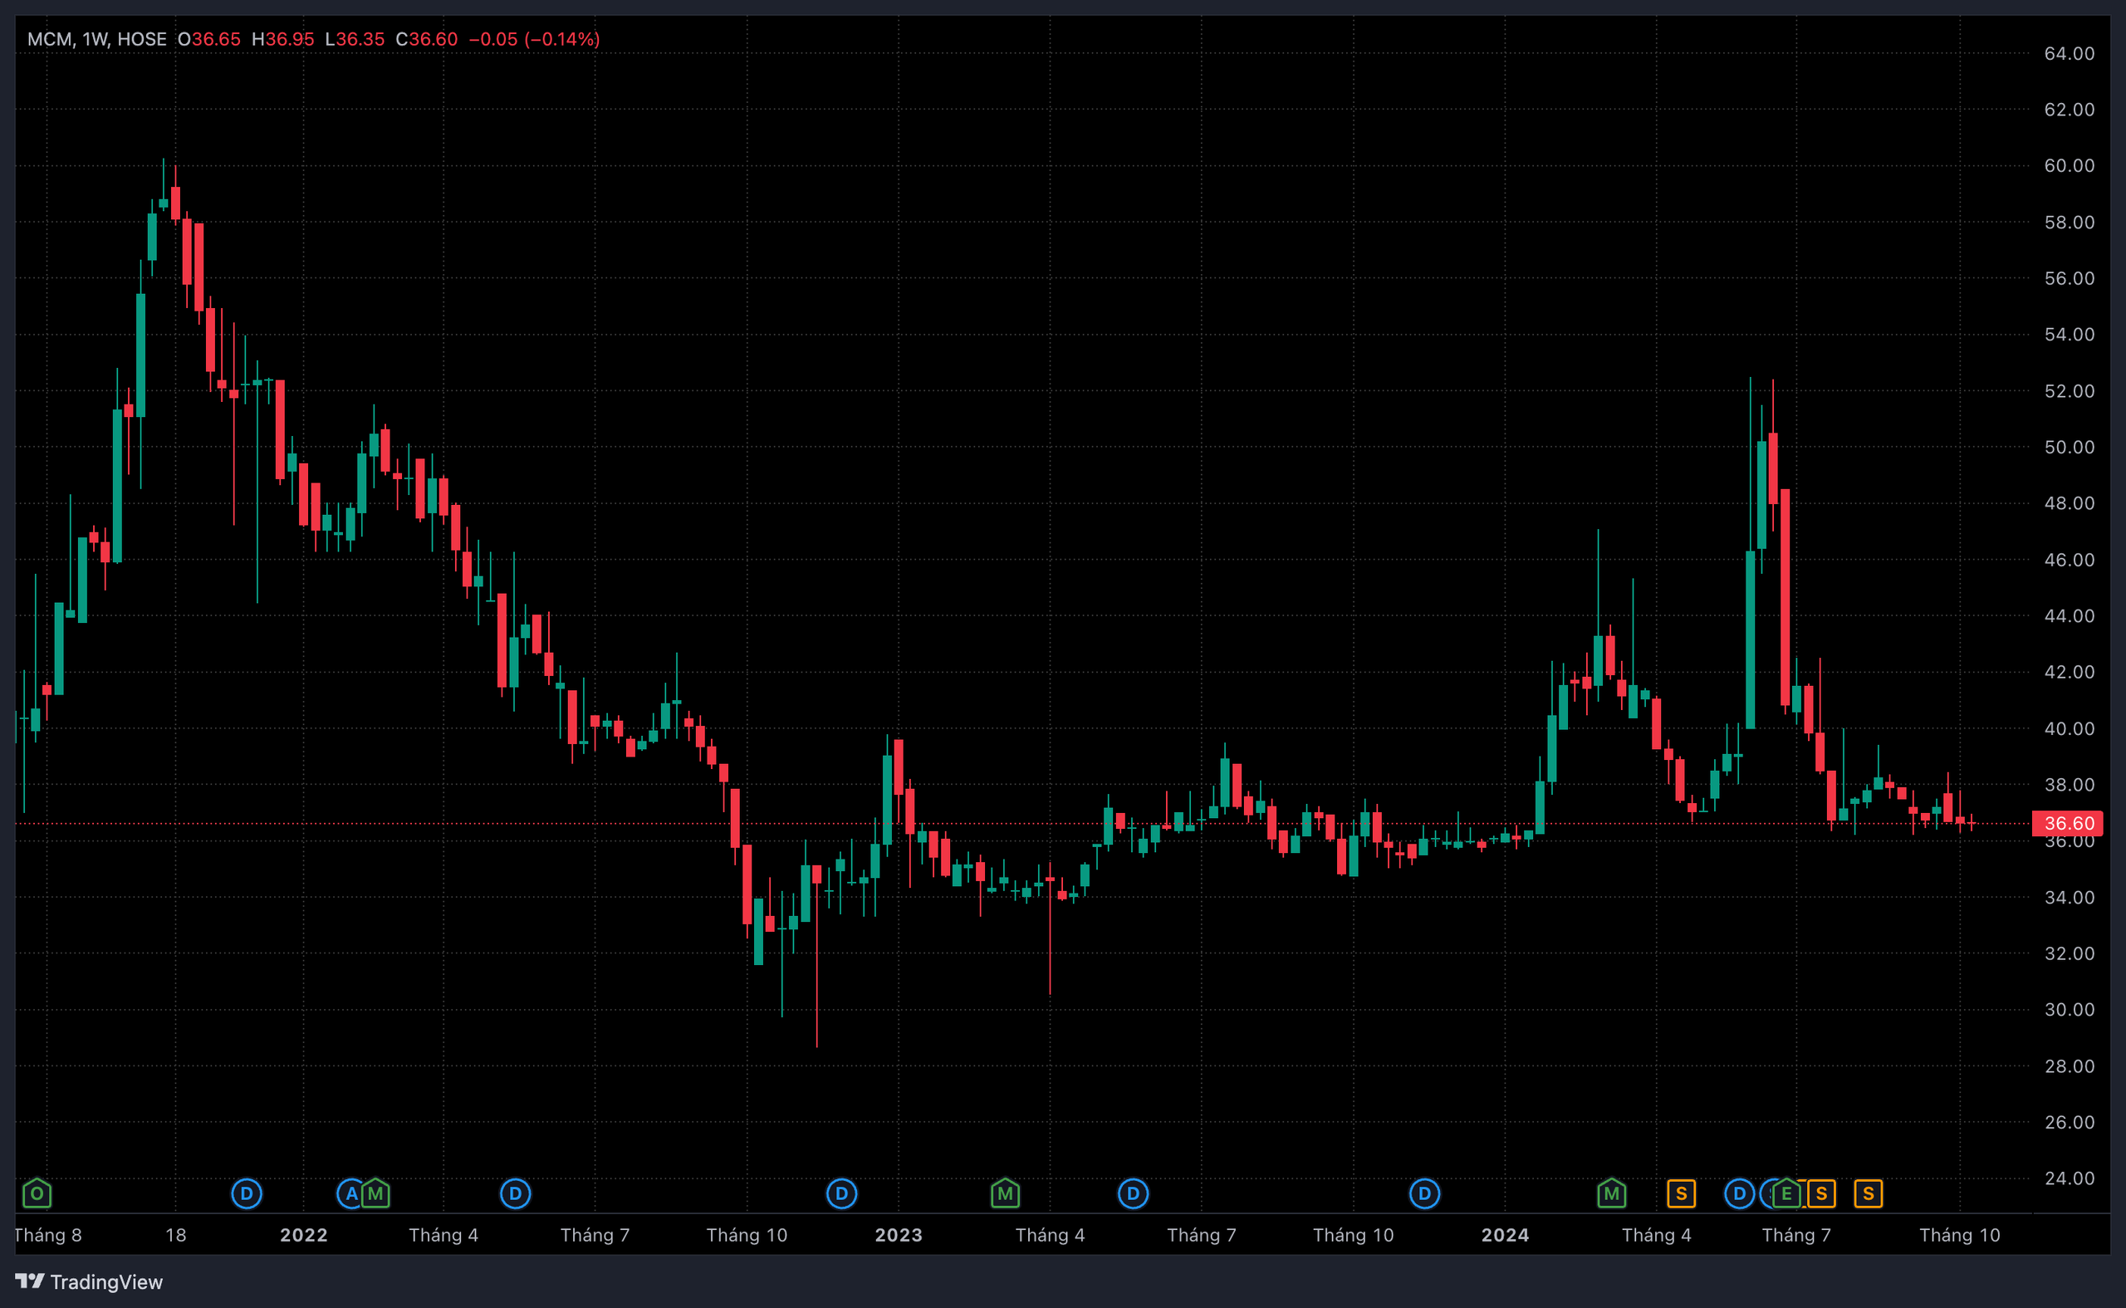This screenshot has width=2126, height=1308.
Task: Click the low value L36.35
Action: pyautogui.click(x=355, y=39)
